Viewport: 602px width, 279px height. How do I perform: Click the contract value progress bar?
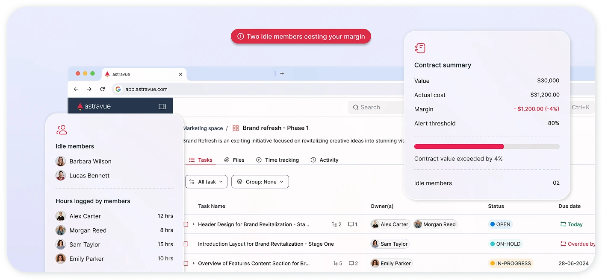[x=487, y=146]
